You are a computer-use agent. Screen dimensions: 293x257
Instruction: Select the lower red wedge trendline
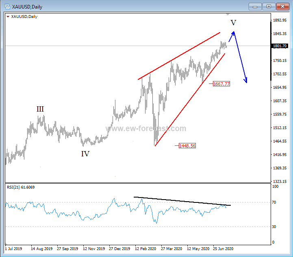(x=190, y=100)
